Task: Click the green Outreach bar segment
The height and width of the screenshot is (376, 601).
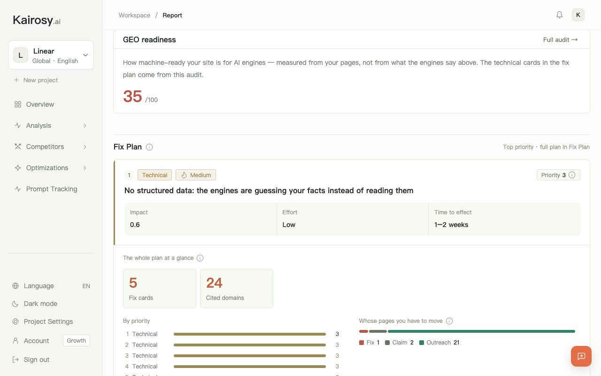Action: 481,331
